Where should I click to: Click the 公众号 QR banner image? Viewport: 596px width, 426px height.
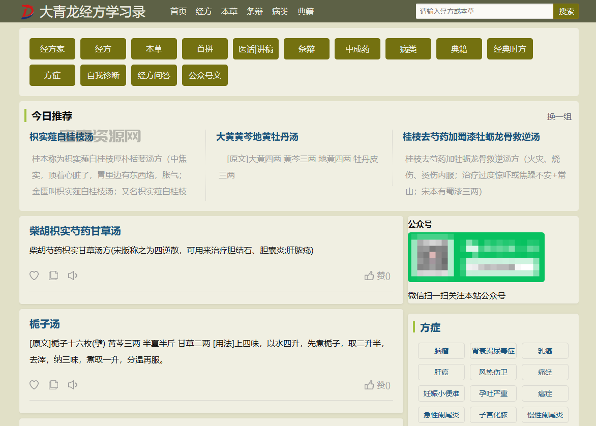pyautogui.click(x=476, y=257)
